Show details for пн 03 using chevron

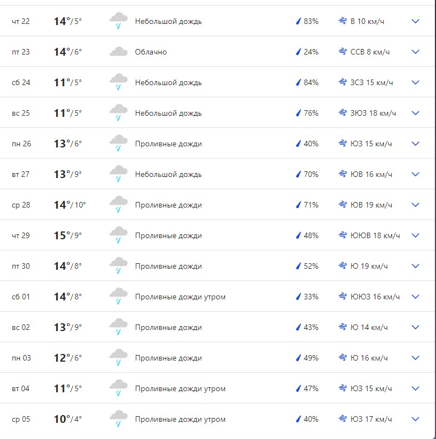[x=415, y=358]
